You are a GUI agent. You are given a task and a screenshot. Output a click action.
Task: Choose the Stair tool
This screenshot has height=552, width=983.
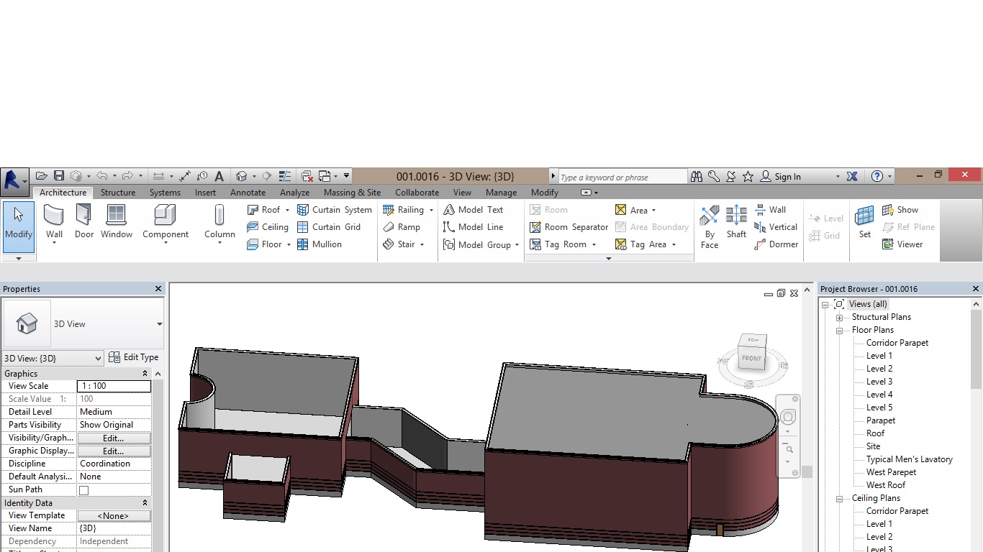pyautogui.click(x=399, y=244)
